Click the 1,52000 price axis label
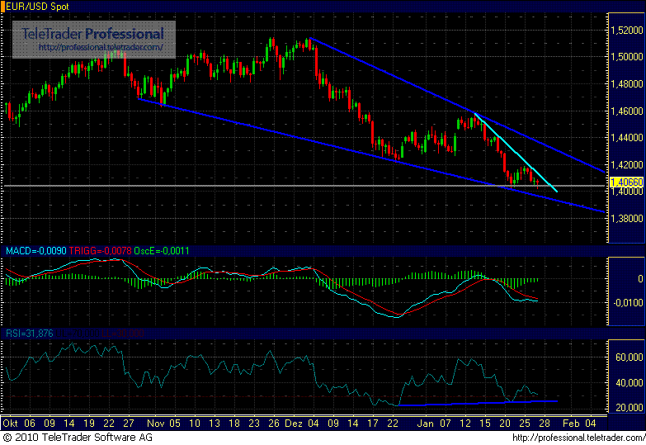 pos(627,30)
